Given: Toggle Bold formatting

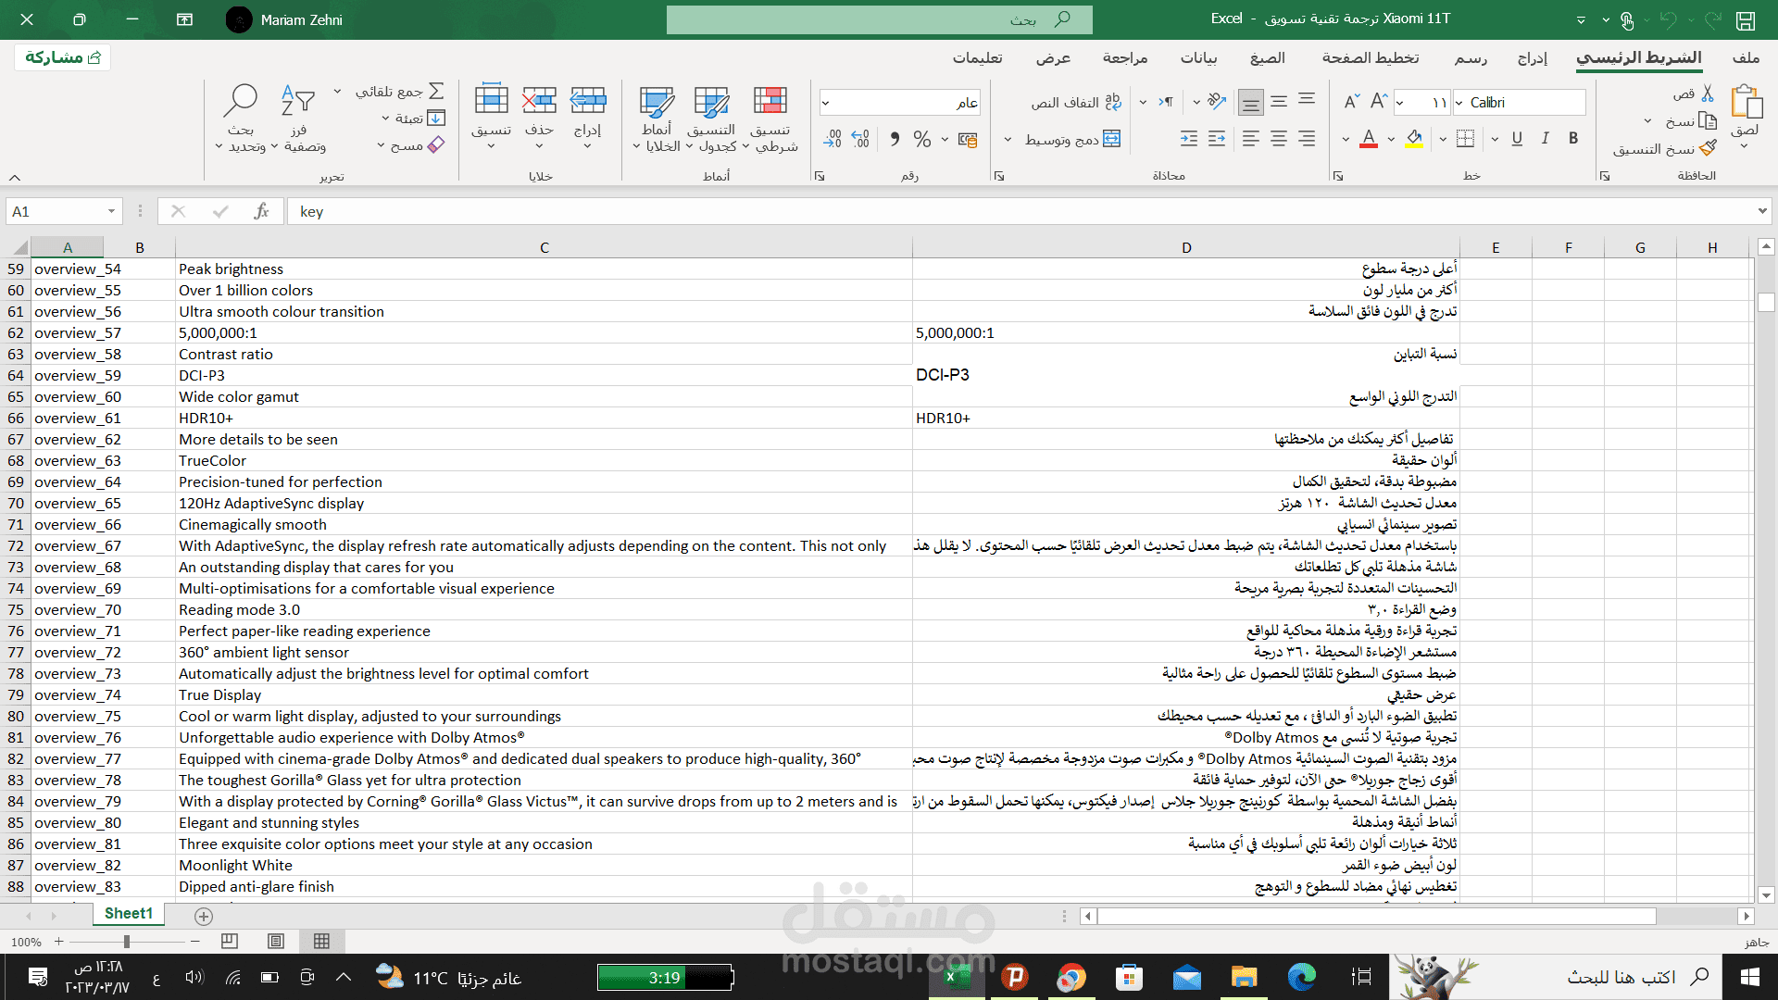Looking at the screenshot, I should click(x=1573, y=139).
